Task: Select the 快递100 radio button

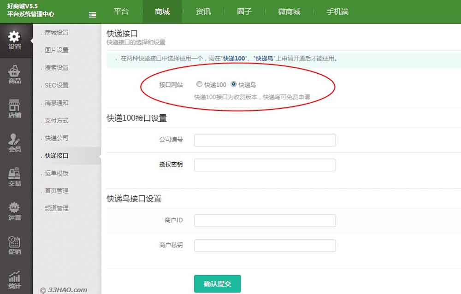Action: pyautogui.click(x=199, y=84)
